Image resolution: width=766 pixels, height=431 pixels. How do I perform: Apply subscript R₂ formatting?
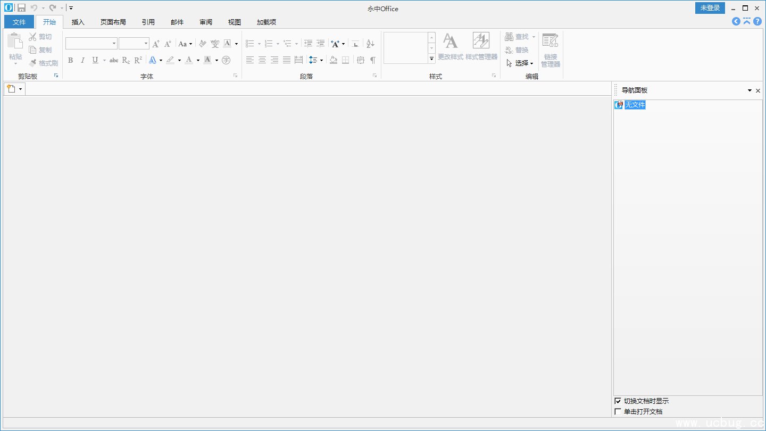pos(126,60)
